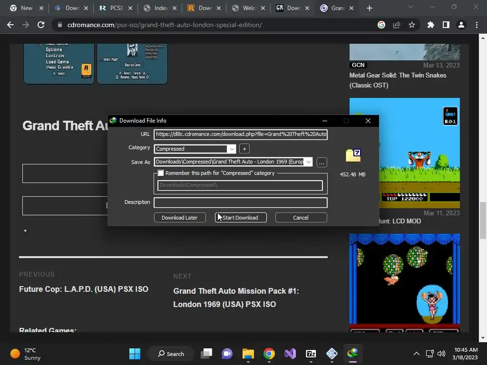This screenshot has width=487, height=365.
Task: Open the weather widget showing 12°C
Action: (26, 354)
